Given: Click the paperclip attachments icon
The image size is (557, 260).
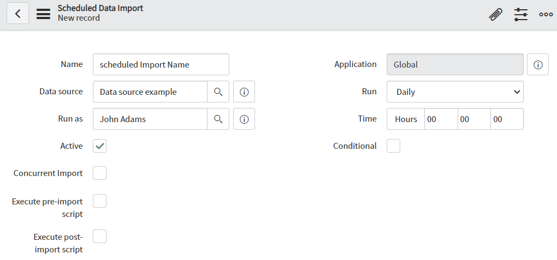Looking at the screenshot, I should [495, 15].
